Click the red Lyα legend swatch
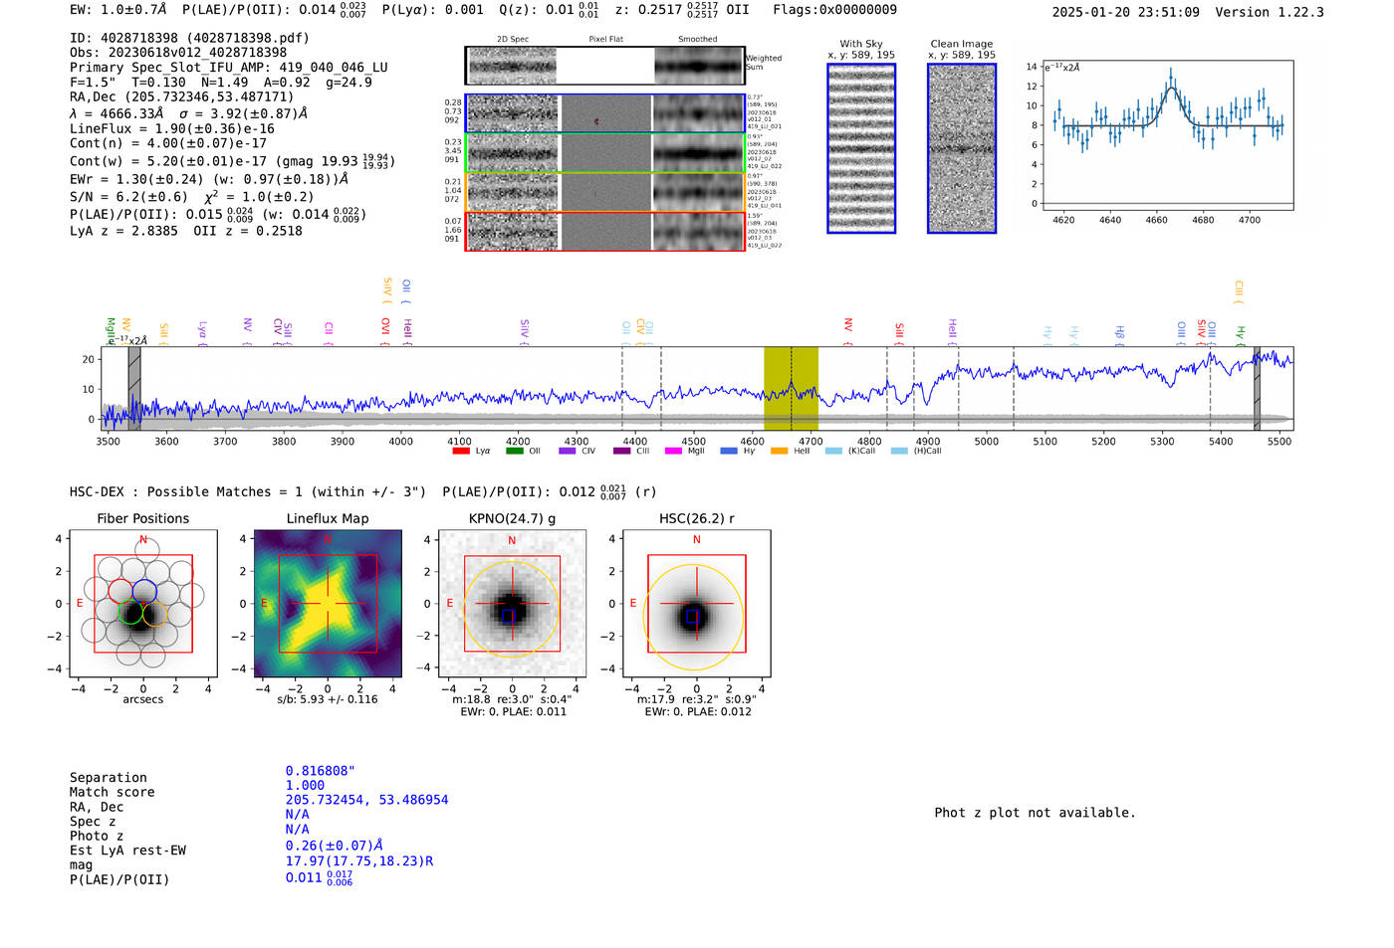The height and width of the screenshot is (948, 1394). coord(460,451)
